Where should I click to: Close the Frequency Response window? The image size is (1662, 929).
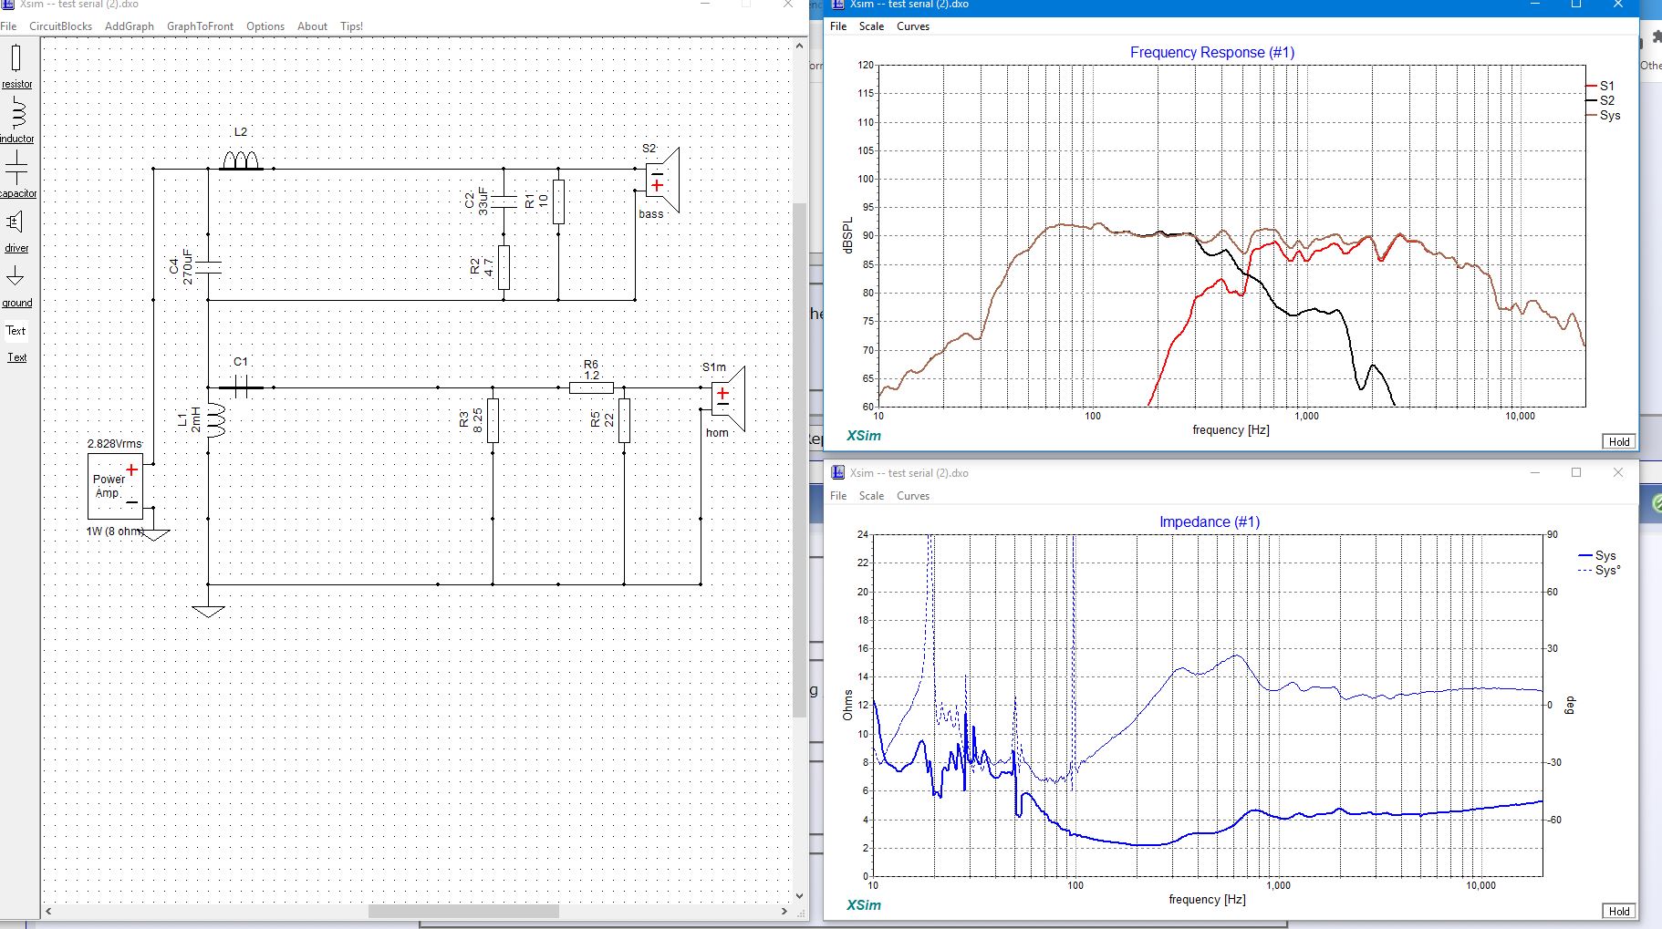[x=1617, y=5]
